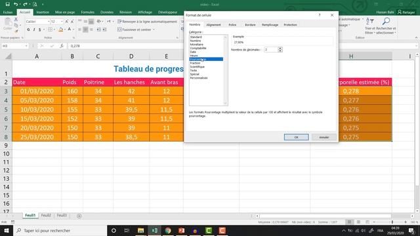Switch to the Formules ribbon tab
This screenshot has width=420, height=236.
pos(87,12)
